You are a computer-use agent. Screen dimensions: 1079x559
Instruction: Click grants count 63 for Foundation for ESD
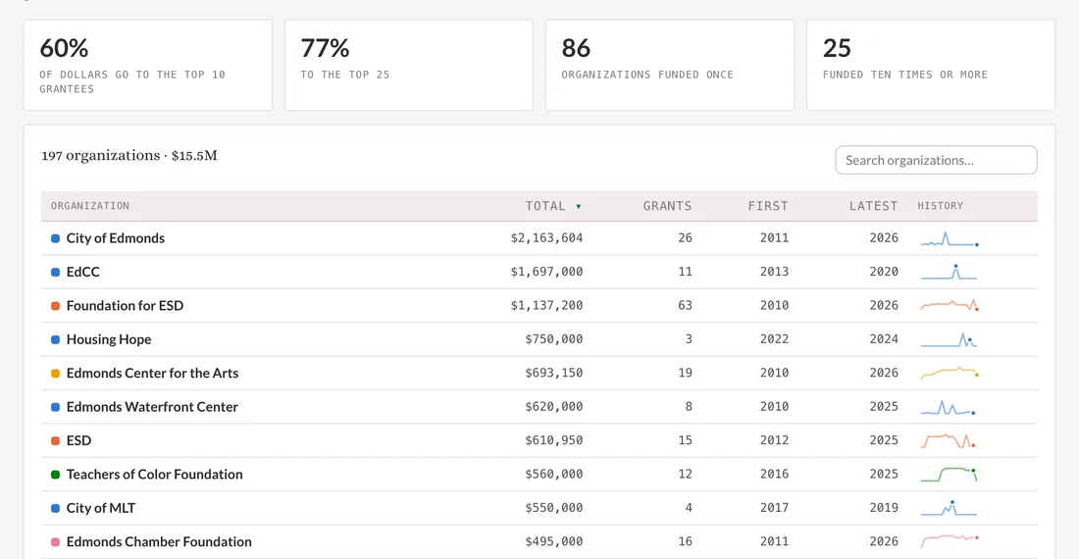pos(685,305)
